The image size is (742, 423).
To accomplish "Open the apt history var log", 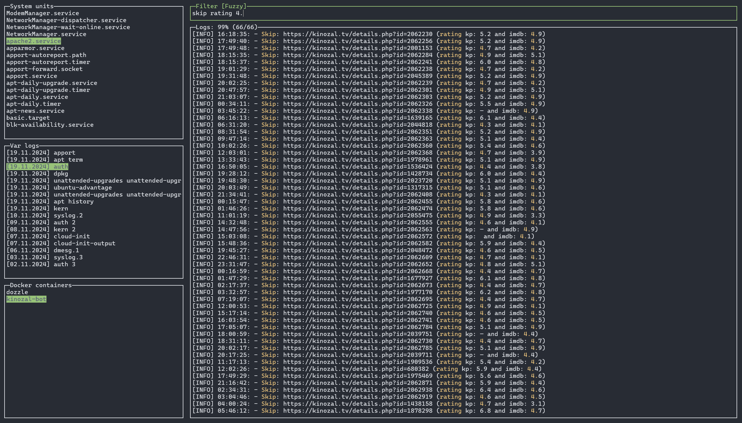I will (x=50, y=201).
